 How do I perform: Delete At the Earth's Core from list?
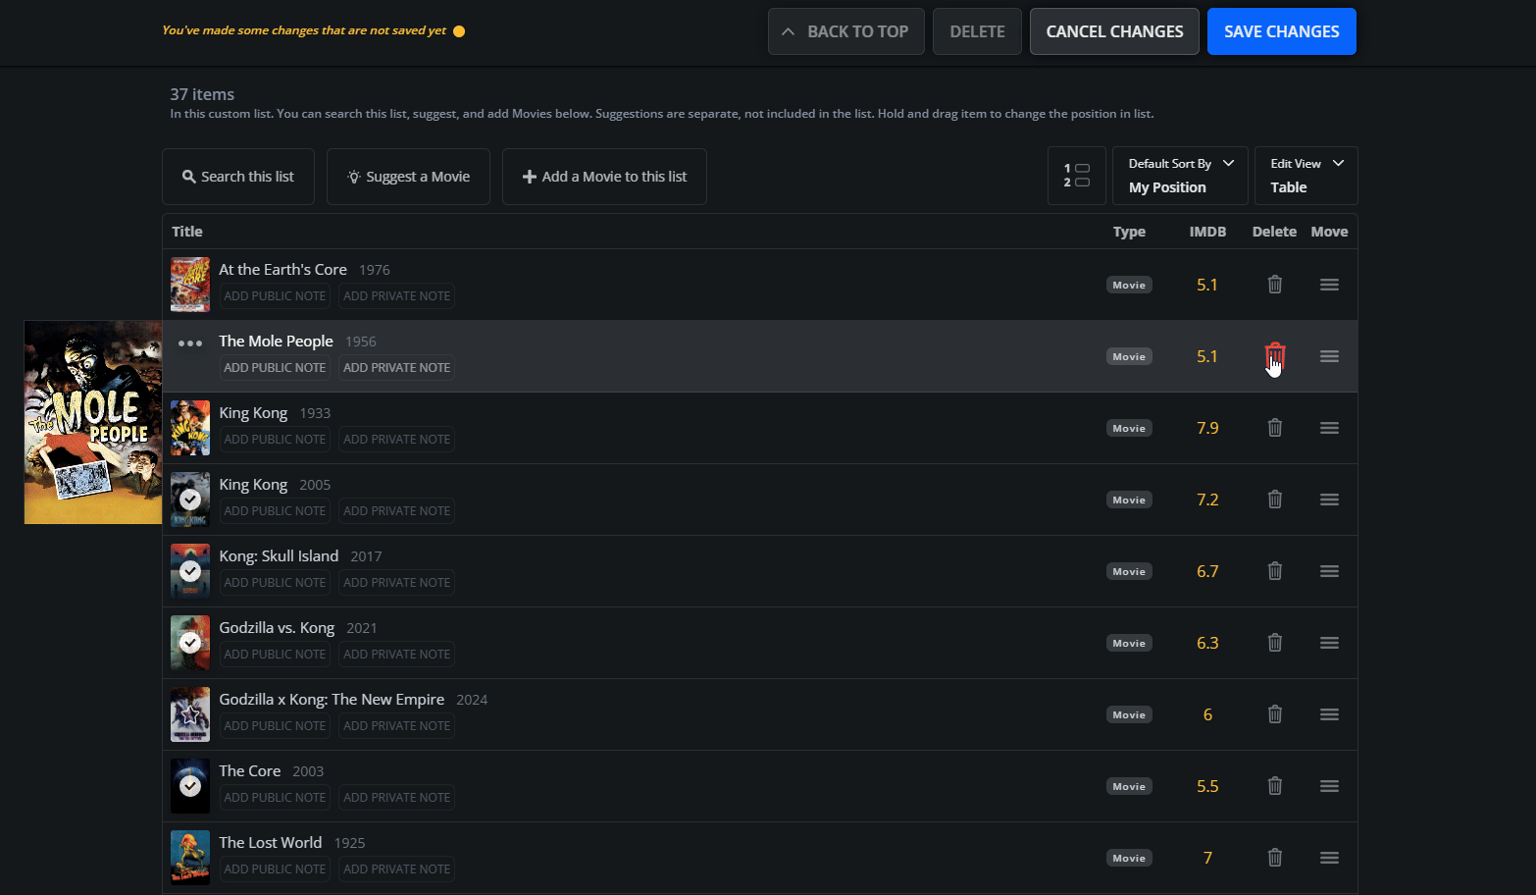[1274, 285]
